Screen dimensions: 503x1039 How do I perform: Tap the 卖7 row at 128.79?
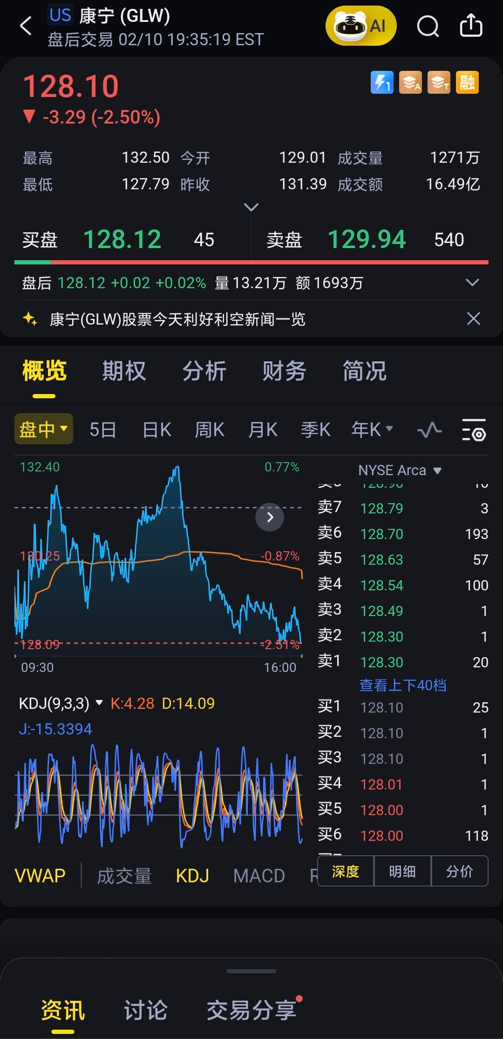(403, 508)
